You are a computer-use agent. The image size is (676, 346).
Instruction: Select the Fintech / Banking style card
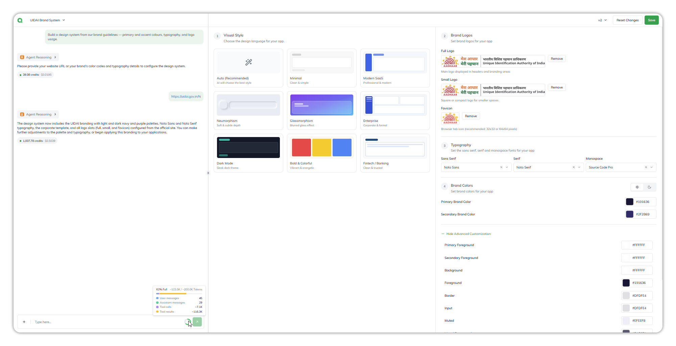[395, 153]
